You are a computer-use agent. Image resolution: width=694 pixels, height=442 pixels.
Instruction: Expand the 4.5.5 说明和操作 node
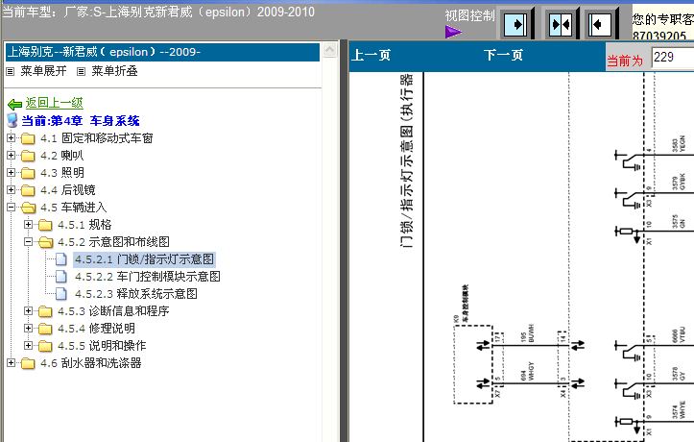click(29, 346)
